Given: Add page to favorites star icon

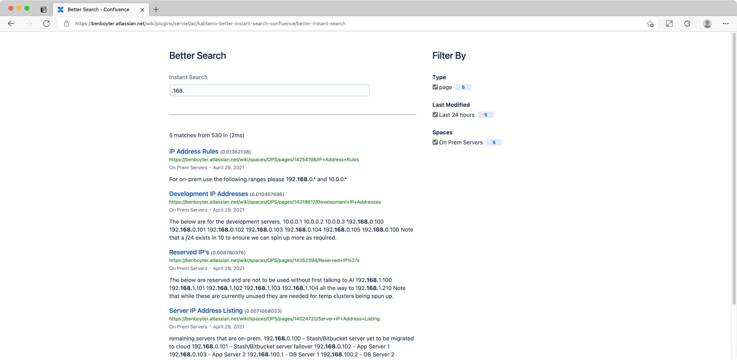Looking at the screenshot, I should pos(650,24).
